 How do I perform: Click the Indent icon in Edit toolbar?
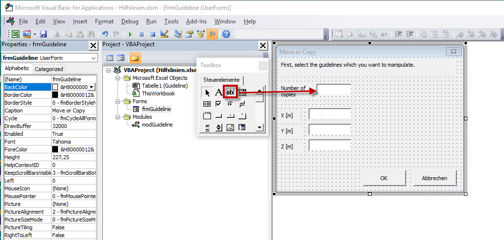tap(399, 34)
